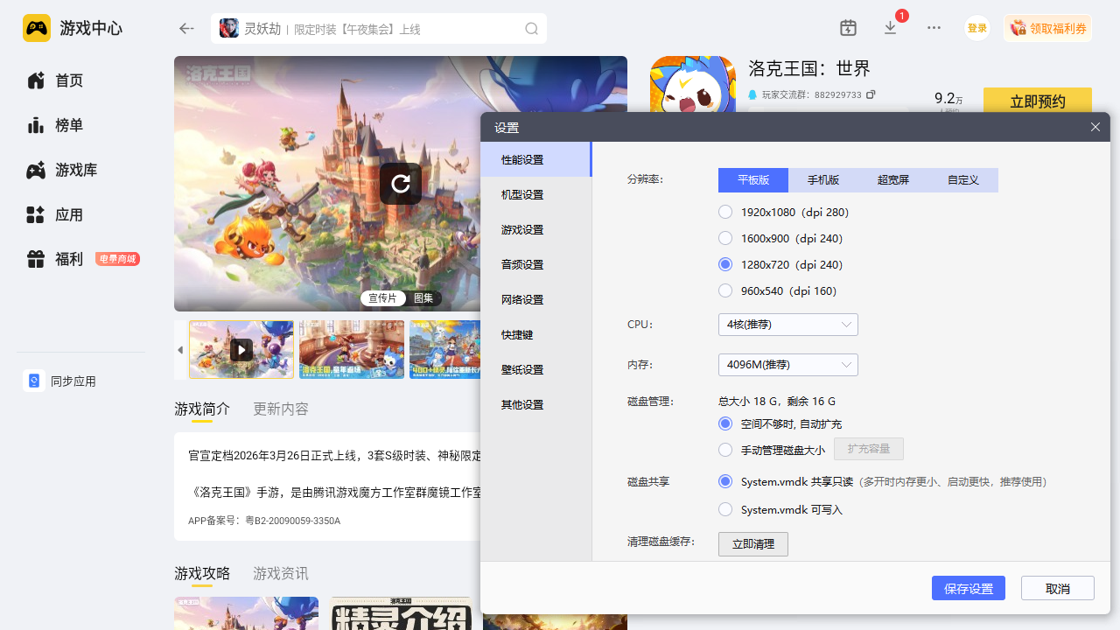This screenshot has height=630, width=1120.
Task: Choose 手动管理磁盘大小 radio option
Action: pos(725,450)
